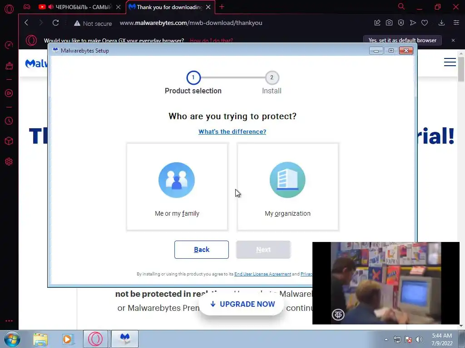This screenshot has height=348, width=465.
Task: Open the Easy setup menu icon
Action: tap(456, 23)
